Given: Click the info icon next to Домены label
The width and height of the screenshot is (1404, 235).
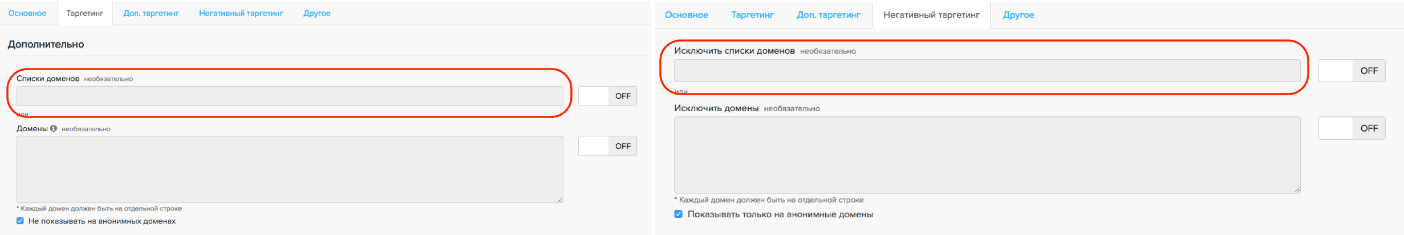Looking at the screenshot, I should point(54,128).
